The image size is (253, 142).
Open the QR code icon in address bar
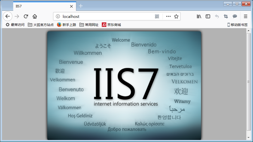[x=157, y=16]
